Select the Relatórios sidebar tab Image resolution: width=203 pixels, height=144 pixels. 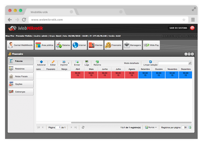tap(21, 69)
